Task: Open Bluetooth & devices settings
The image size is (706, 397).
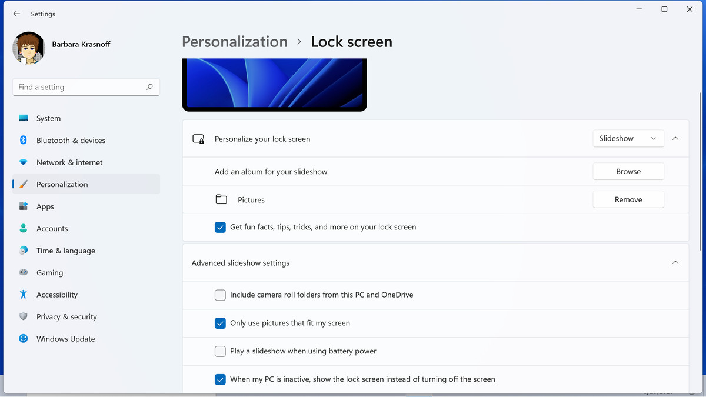Action: [86, 140]
